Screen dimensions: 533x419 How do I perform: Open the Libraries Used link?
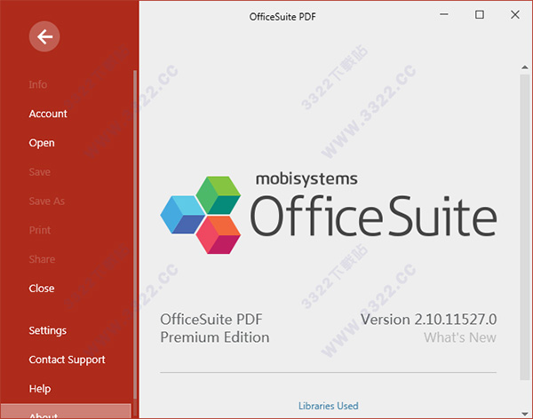(x=329, y=406)
